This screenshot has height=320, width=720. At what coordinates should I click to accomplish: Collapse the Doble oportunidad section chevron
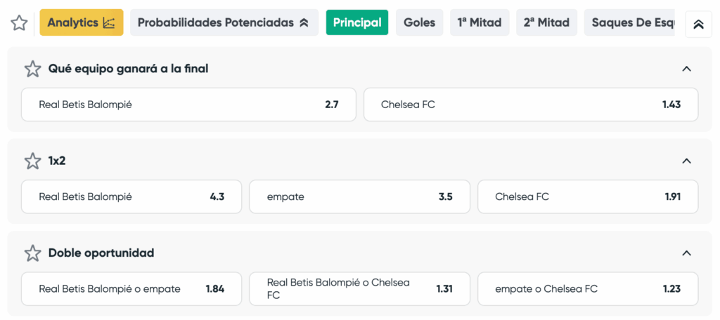tap(686, 253)
